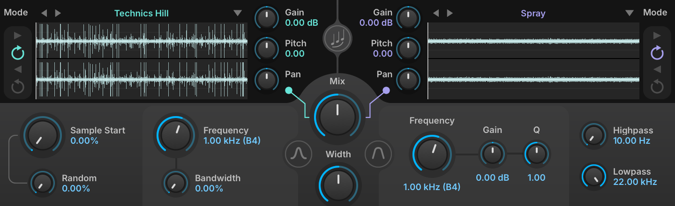Click the Lowpass value 22.00 kHz
This screenshot has height=206, width=675.
tap(635, 182)
